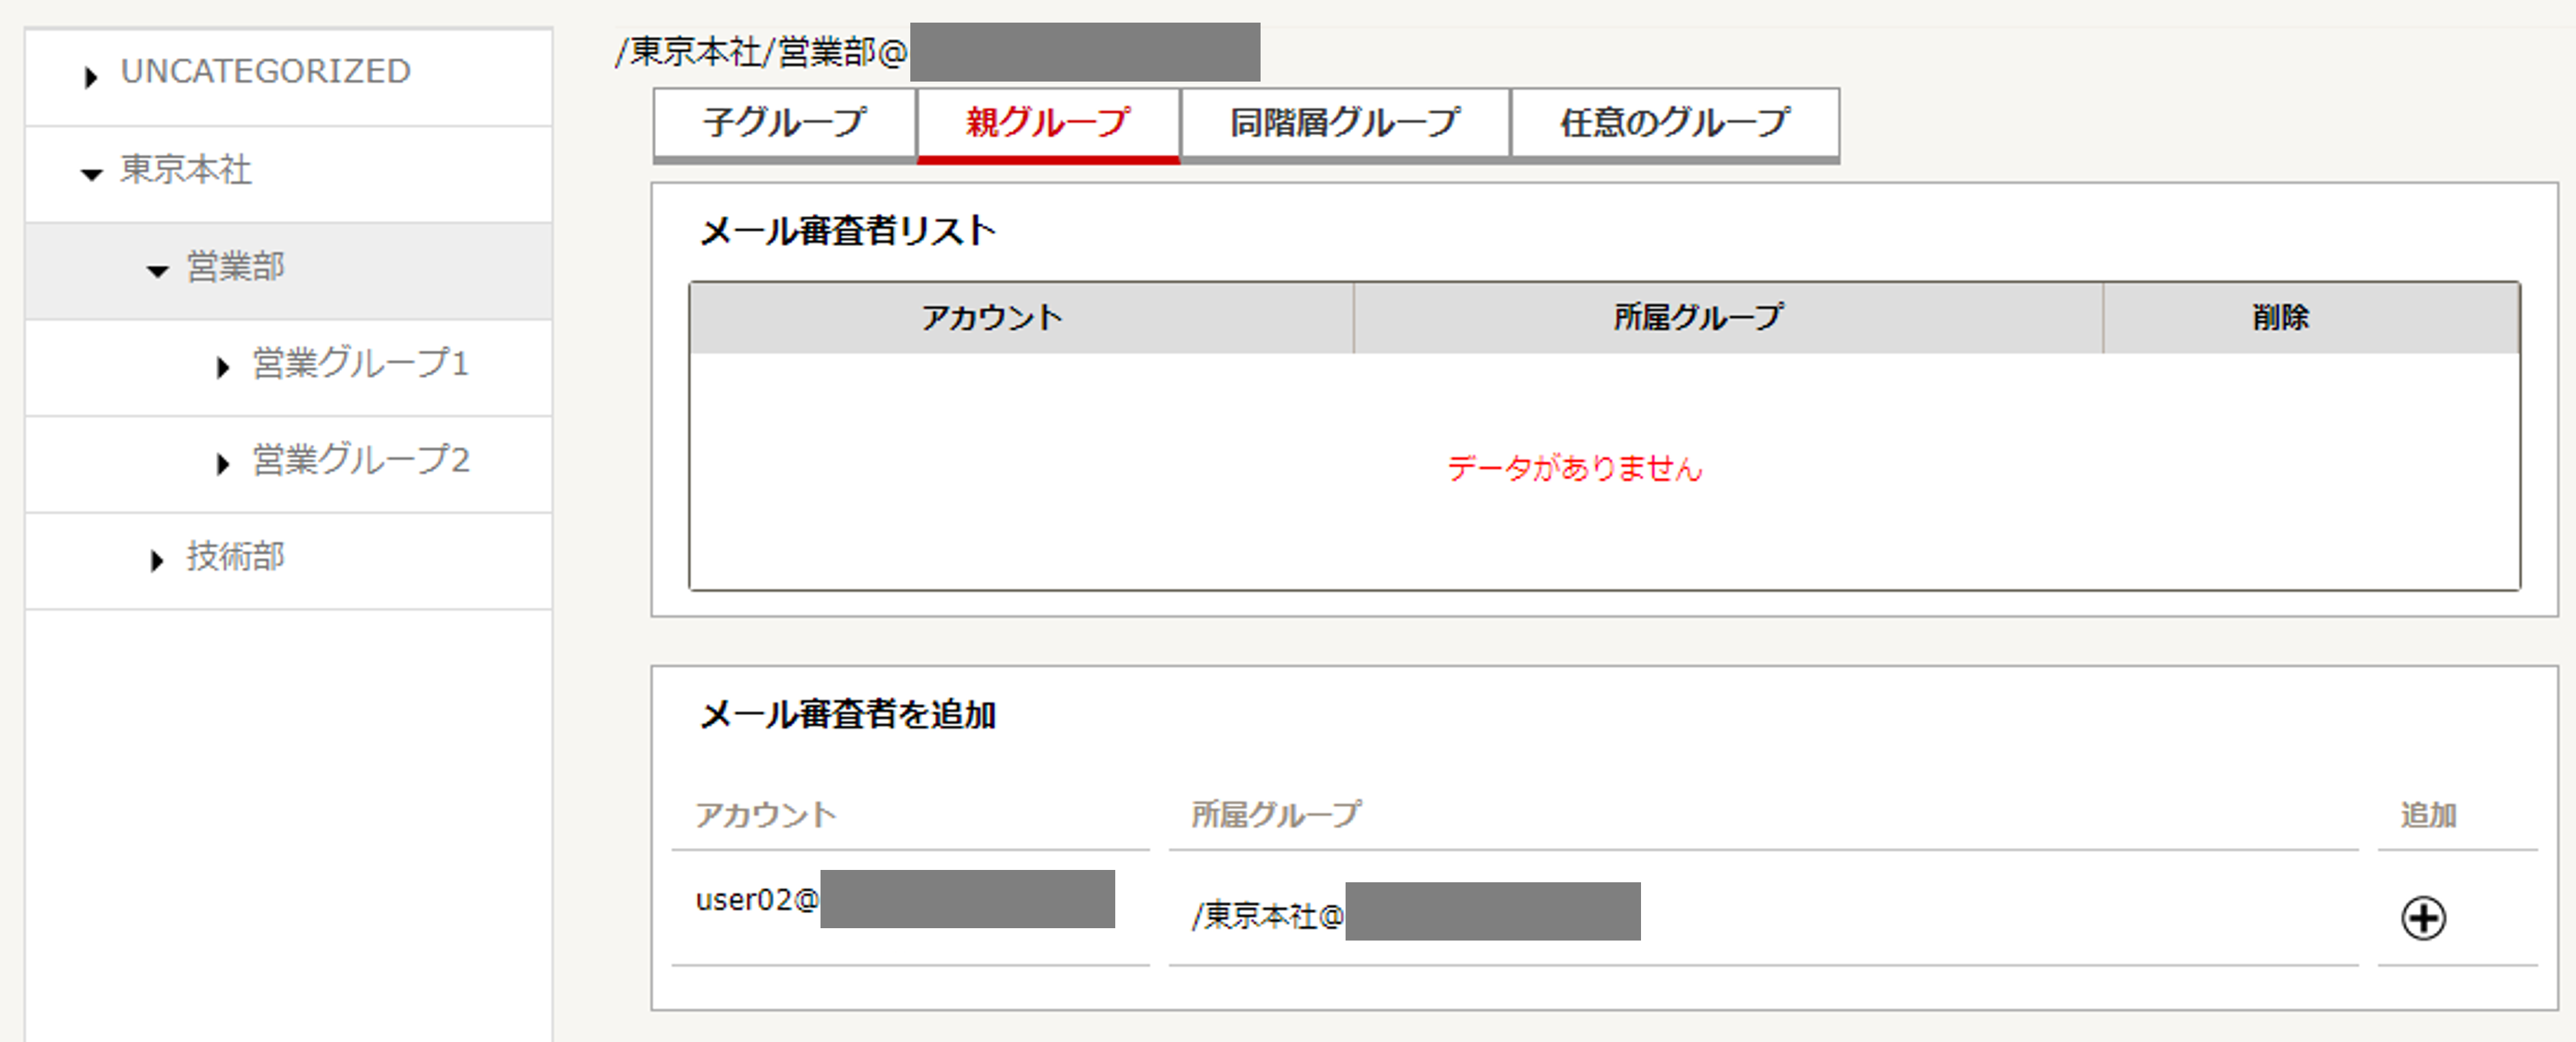Click the plus icon to add user02 as reviewer
The height and width of the screenshot is (1042, 2576).
pyautogui.click(x=2423, y=918)
